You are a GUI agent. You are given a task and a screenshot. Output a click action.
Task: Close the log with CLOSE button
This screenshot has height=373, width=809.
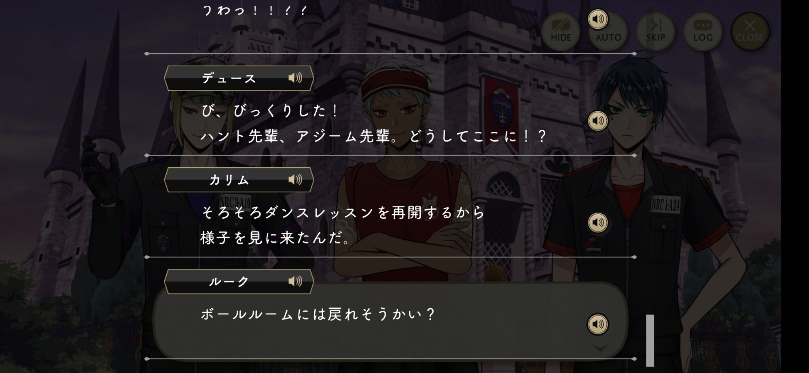(x=750, y=32)
